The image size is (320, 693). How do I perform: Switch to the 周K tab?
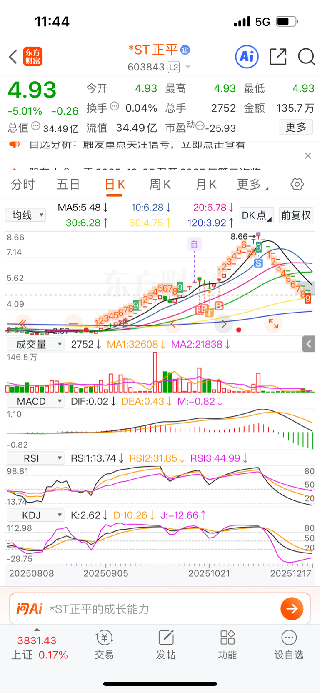(x=160, y=184)
